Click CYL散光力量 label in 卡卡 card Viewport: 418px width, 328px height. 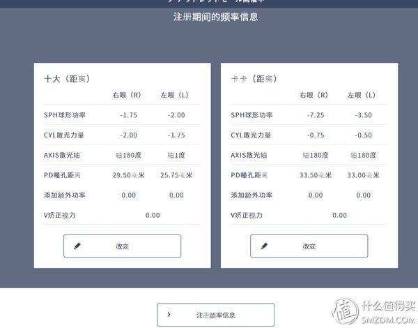pyautogui.click(x=251, y=135)
